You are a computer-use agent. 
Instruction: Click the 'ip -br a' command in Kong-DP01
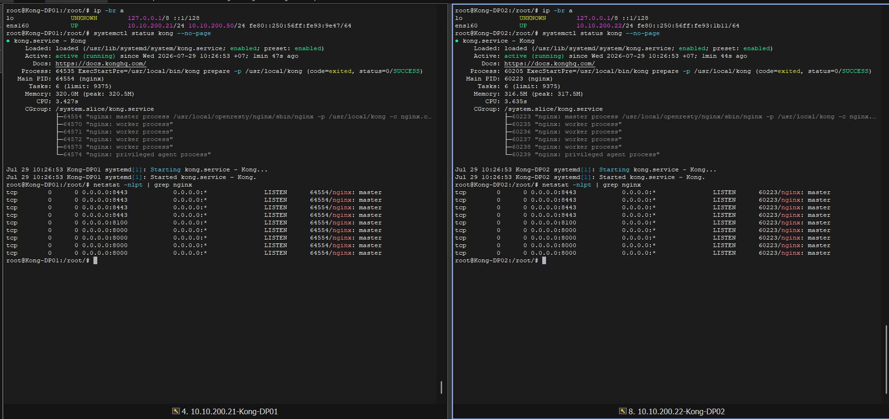(109, 10)
